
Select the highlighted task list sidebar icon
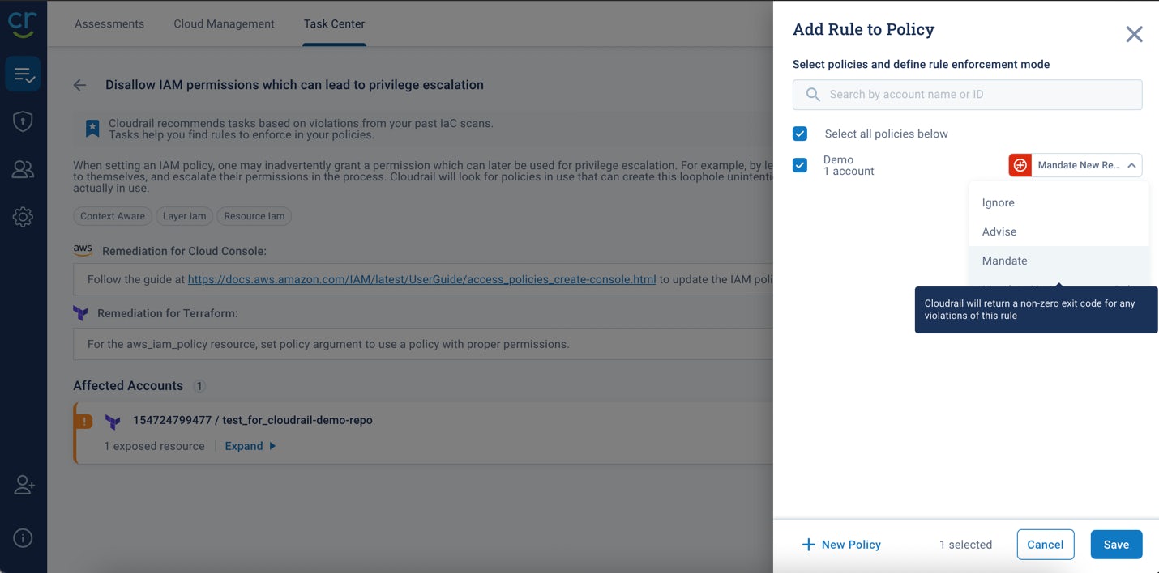click(x=23, y=73)
